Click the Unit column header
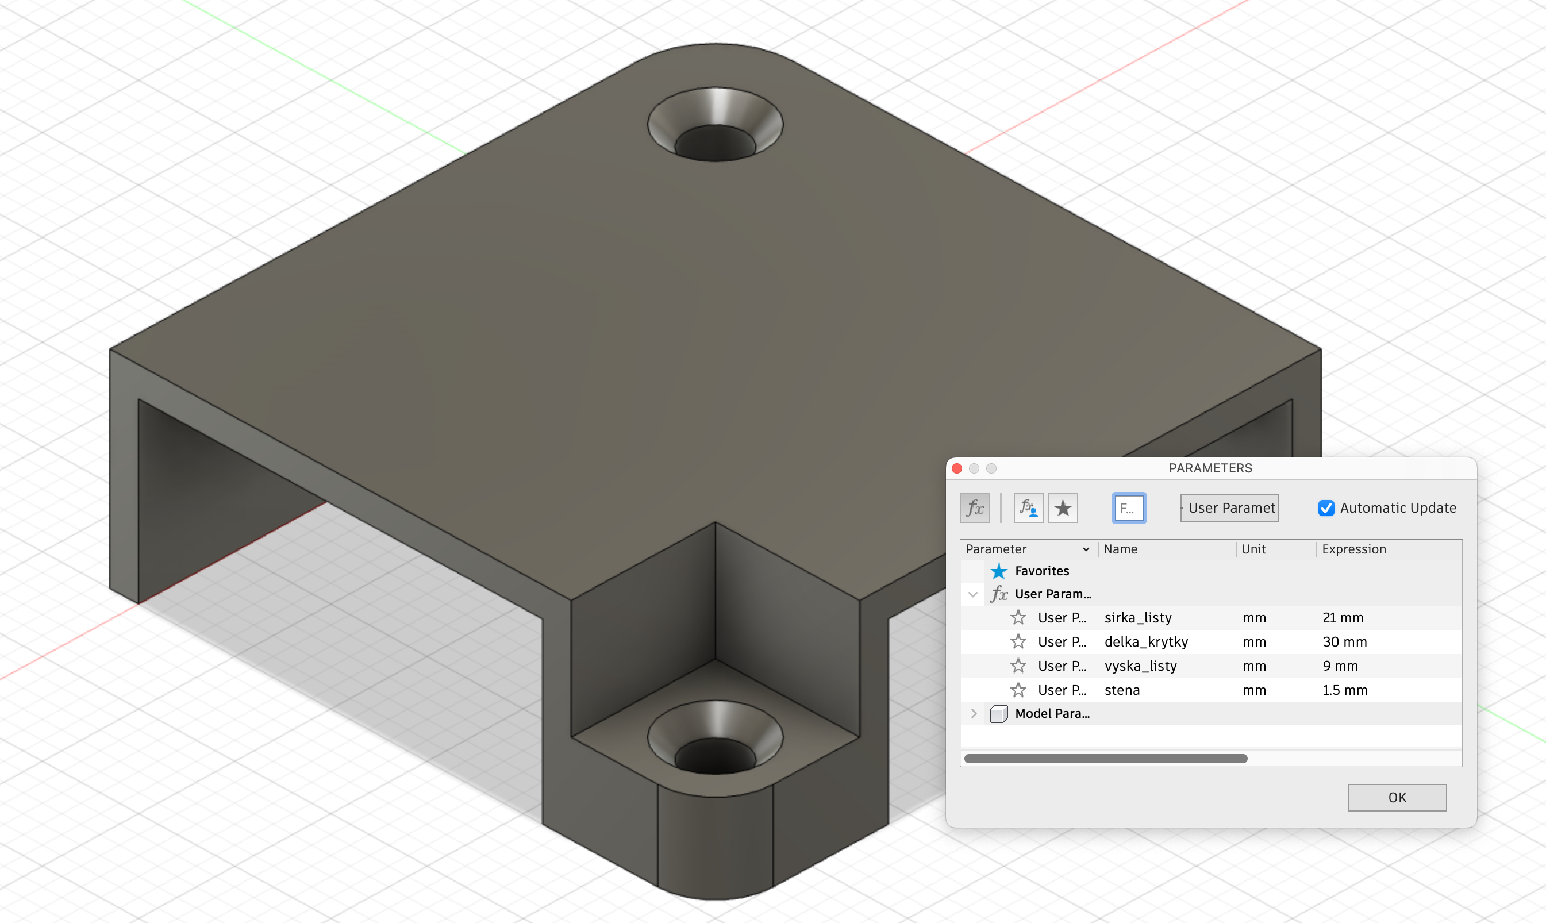The height and width of the screenshot is (923, 1546). point(1253,549)
